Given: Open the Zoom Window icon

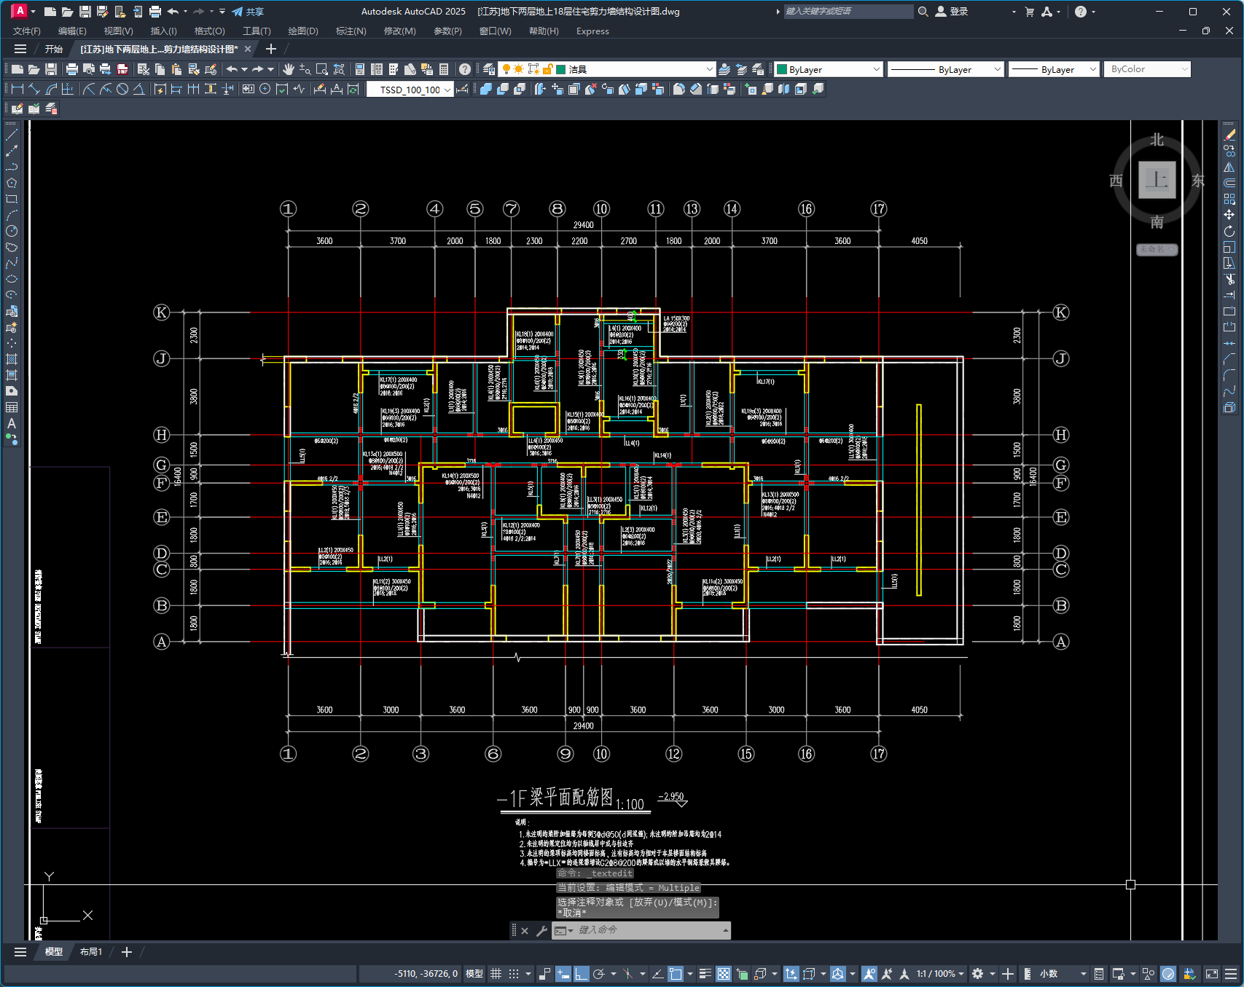Looking at the screenshot, I should tap(322, 69).
